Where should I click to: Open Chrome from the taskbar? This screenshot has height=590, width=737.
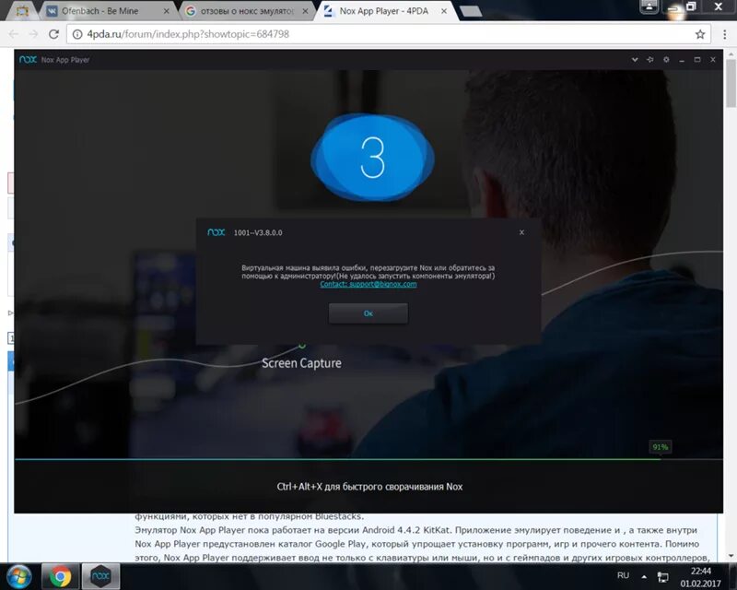60,576
